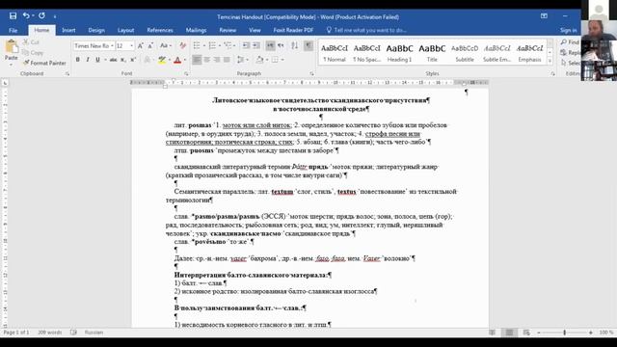The width and height of the screenshot is (617, 347).
Task: Adjust the zoom slider in the status bar
Action: coord(565,333)
